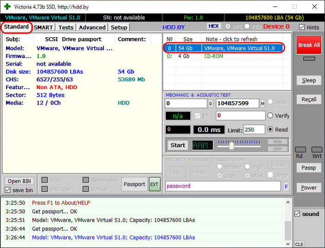
Task: Check the Virtual checkbox
Action: (x=85, y=189)
